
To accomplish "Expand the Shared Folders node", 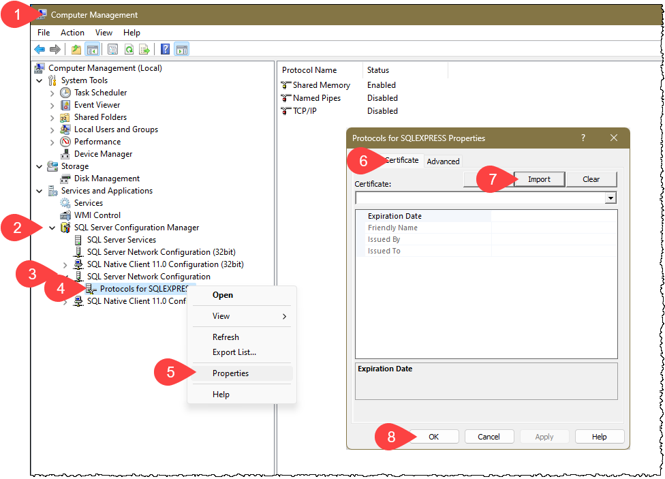I will pyautogui.click(x=52, y=117).
